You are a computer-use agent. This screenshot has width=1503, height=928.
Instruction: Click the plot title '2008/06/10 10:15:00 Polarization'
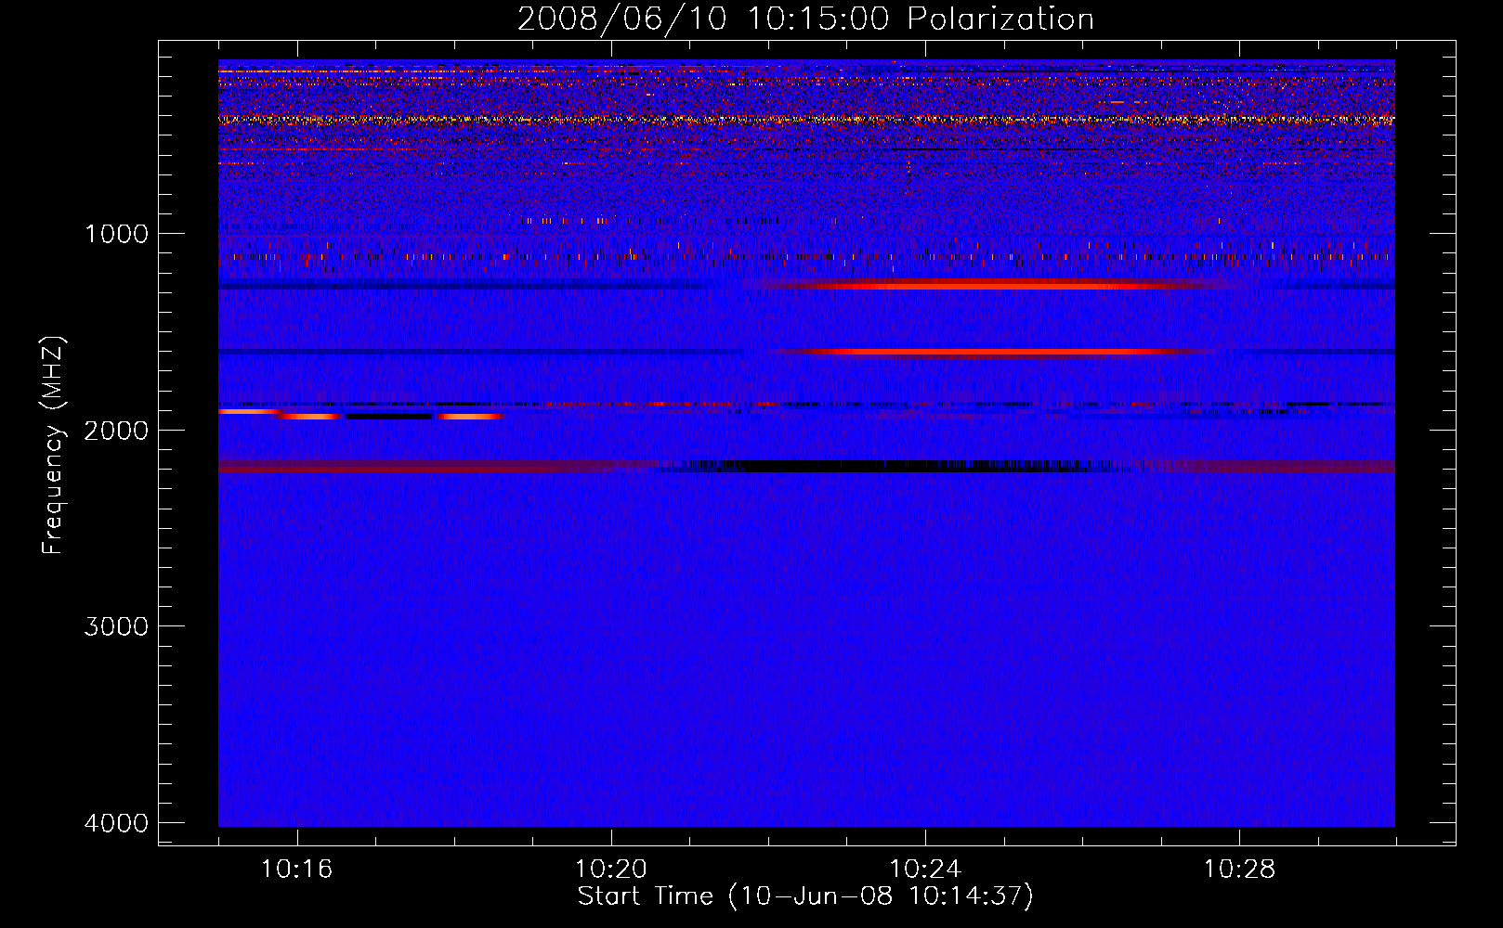[x=805, y=19]
